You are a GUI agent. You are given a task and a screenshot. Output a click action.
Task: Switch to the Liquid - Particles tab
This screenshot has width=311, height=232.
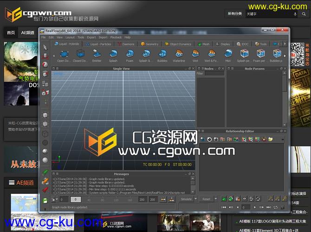pyautogui.click(x=98, y=44)
